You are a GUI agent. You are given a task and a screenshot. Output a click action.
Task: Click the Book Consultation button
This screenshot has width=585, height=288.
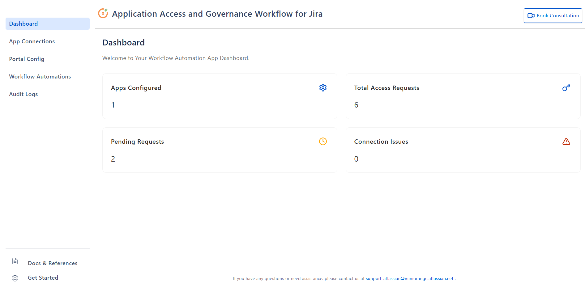553,15
